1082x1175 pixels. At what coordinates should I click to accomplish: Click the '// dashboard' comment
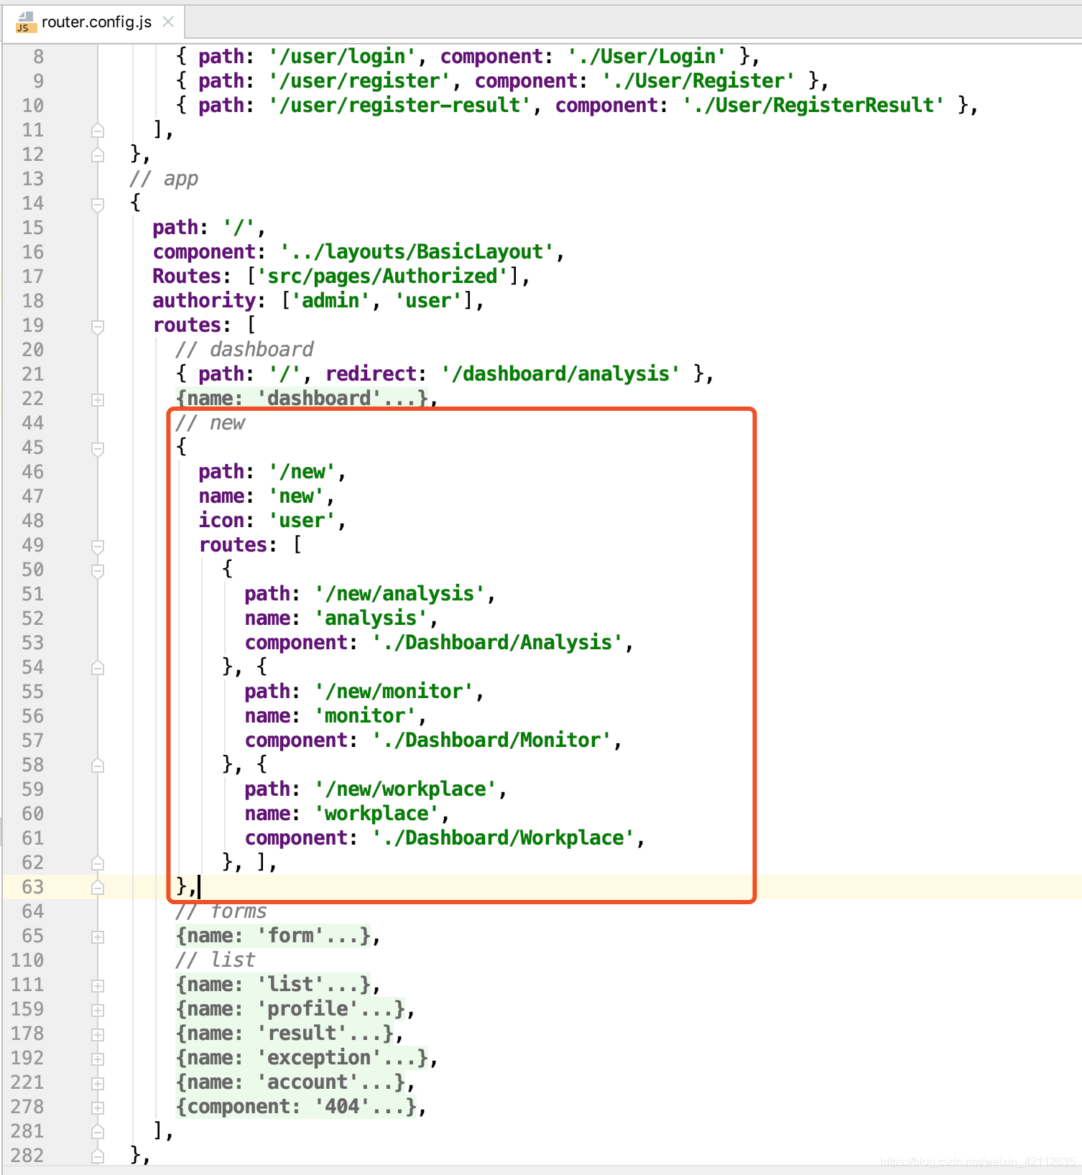244,350
